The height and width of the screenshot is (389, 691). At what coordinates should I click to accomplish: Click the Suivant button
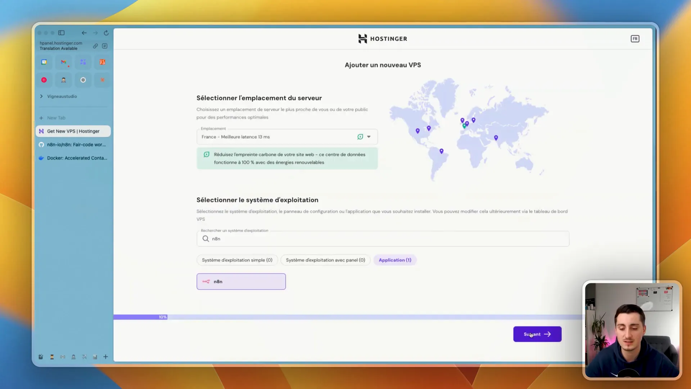[537, 334]
